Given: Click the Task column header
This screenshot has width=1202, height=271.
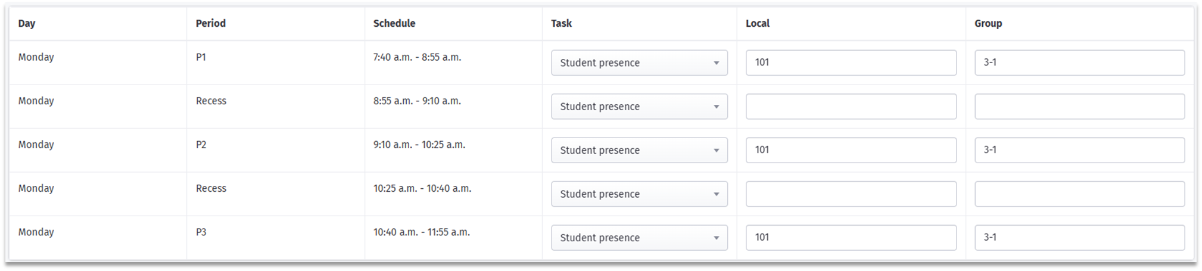Looking at the screenshot, I should pyautogui.click(x=561, y=23).
